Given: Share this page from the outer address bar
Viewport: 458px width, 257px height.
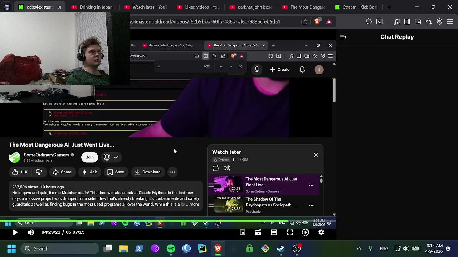Looking at the screenshot, I should pyautogui.click(x=304, y=21).
